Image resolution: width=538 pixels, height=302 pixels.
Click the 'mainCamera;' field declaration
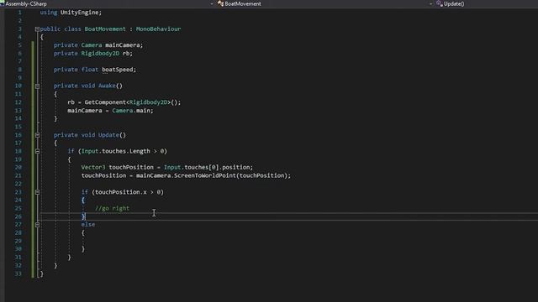pos(124,45)
